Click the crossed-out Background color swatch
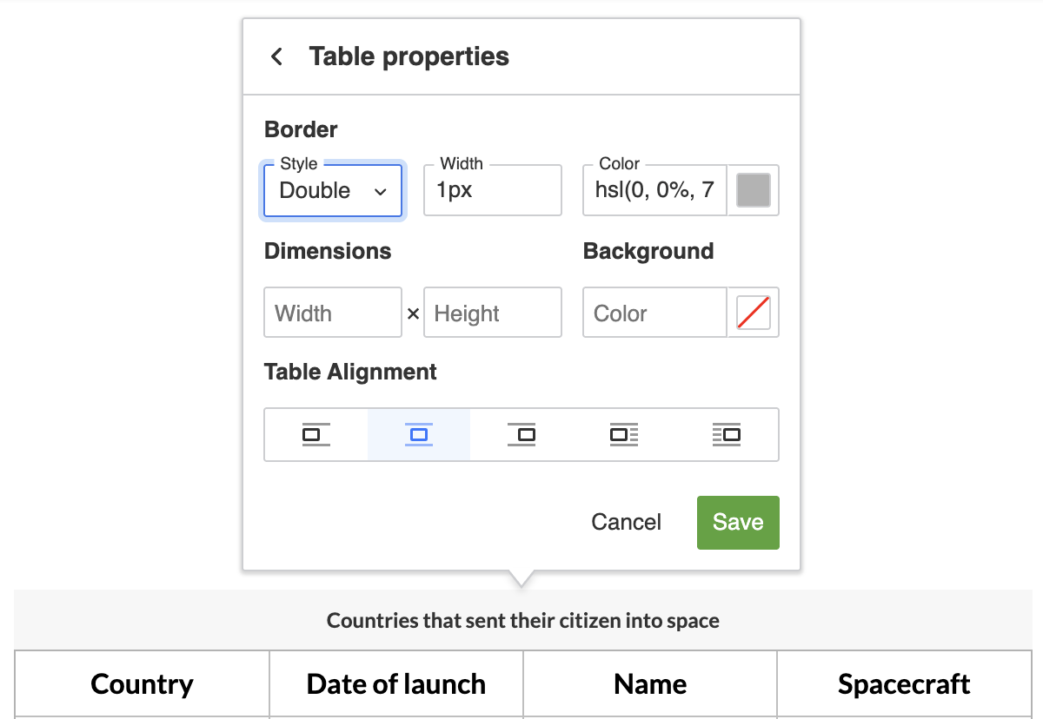1043x719 pixels. coord(753,312)
